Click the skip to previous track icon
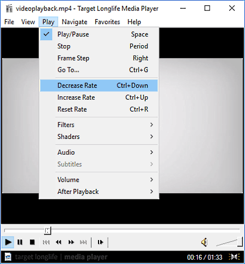The width and height of the screenshot is (245, 264). click(x=46, y=242)
